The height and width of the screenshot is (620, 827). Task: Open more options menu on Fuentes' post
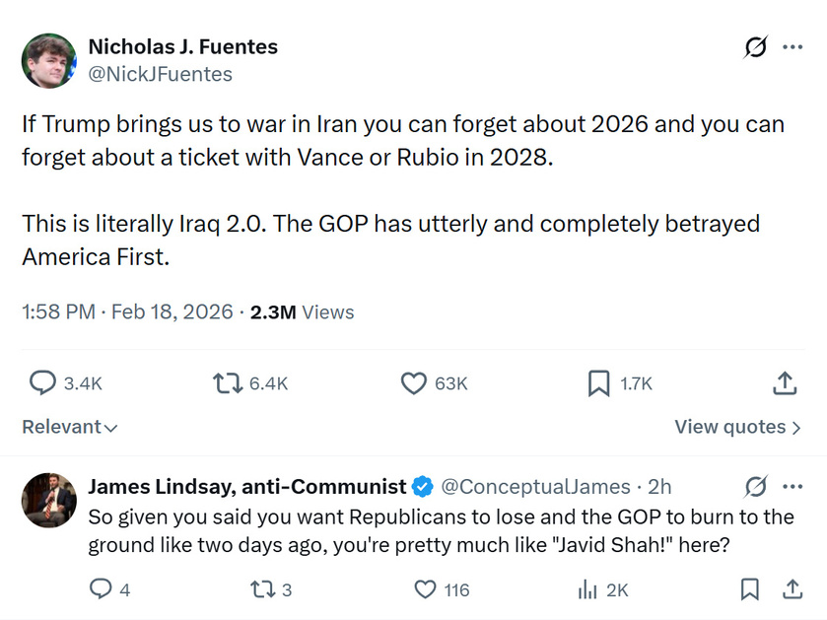coord(793,47)
